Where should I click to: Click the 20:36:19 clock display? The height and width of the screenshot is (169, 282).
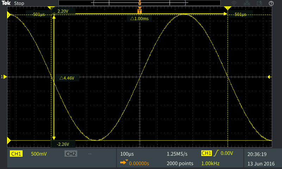257,154
